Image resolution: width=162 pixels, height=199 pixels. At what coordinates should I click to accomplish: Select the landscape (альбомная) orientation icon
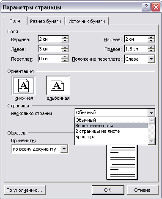pos(58,86)
